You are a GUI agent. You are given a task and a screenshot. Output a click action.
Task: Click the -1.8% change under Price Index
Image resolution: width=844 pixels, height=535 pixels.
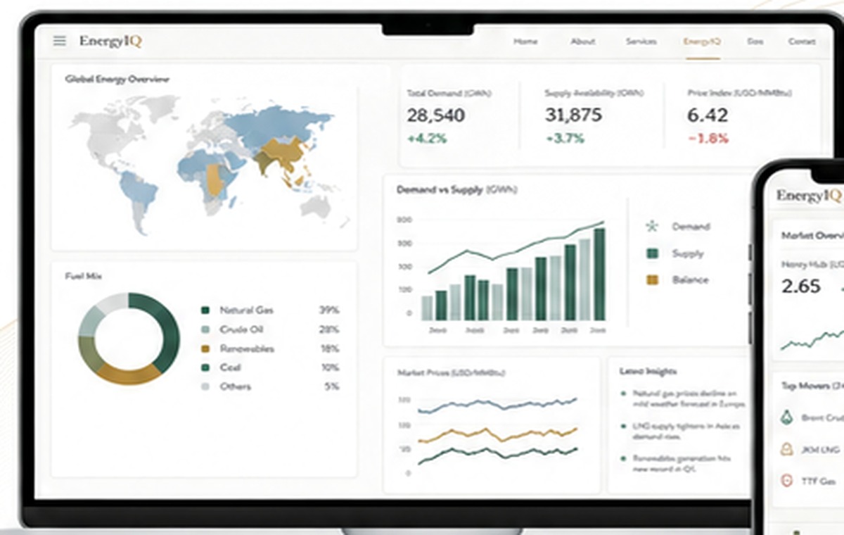click(x=708, y=139)
